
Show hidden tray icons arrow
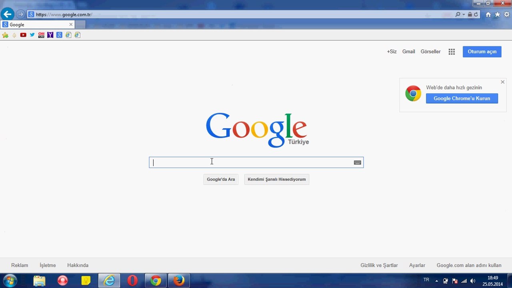(436, 281)
